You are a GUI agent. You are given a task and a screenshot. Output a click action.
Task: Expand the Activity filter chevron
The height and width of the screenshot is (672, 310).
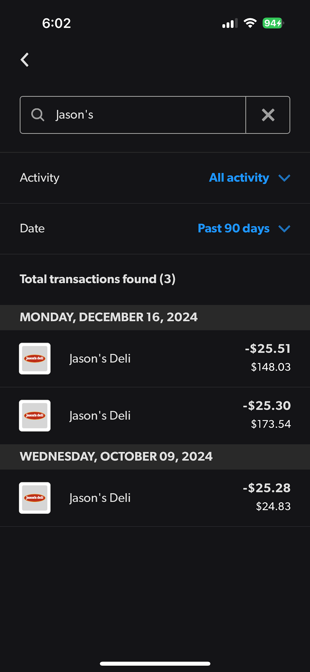point(284,178)
